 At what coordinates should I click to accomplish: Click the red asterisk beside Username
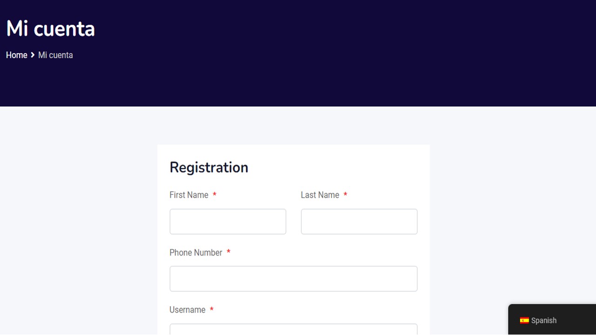pyautogui.click(x=211, y=309)
